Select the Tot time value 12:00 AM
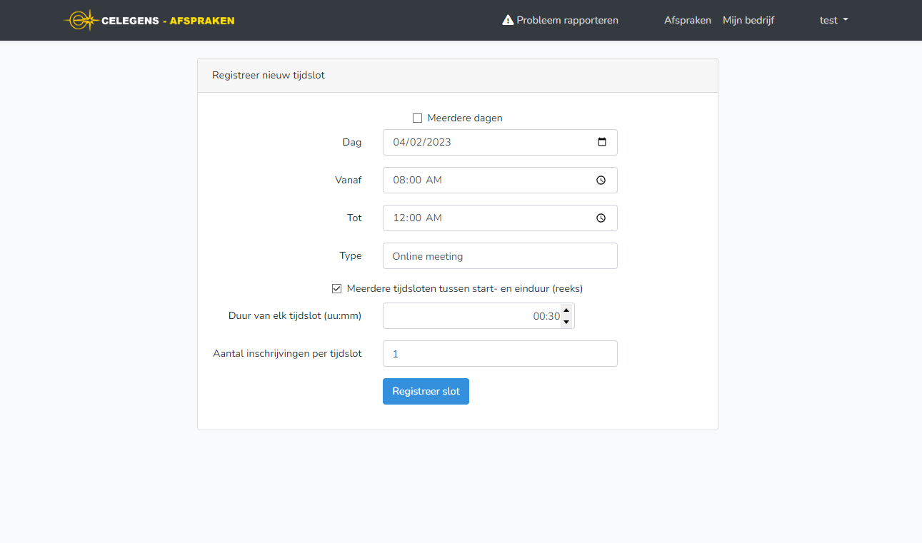922x543 pixels. (417, 218)
